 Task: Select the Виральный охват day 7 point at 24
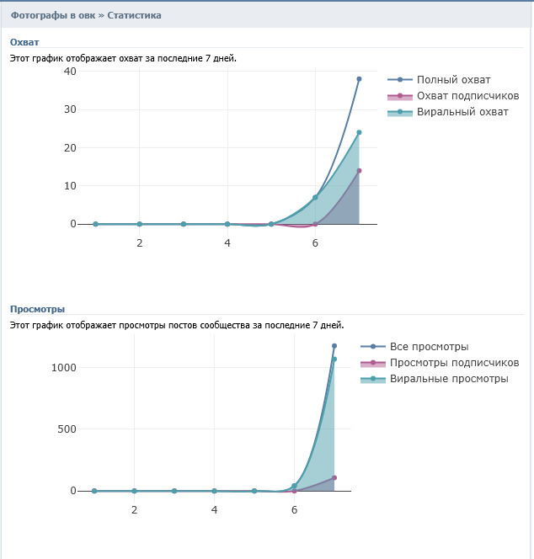(359, 132)
